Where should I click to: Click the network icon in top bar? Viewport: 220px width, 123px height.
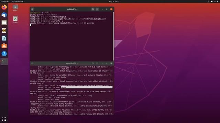click(x=209, y=1)
